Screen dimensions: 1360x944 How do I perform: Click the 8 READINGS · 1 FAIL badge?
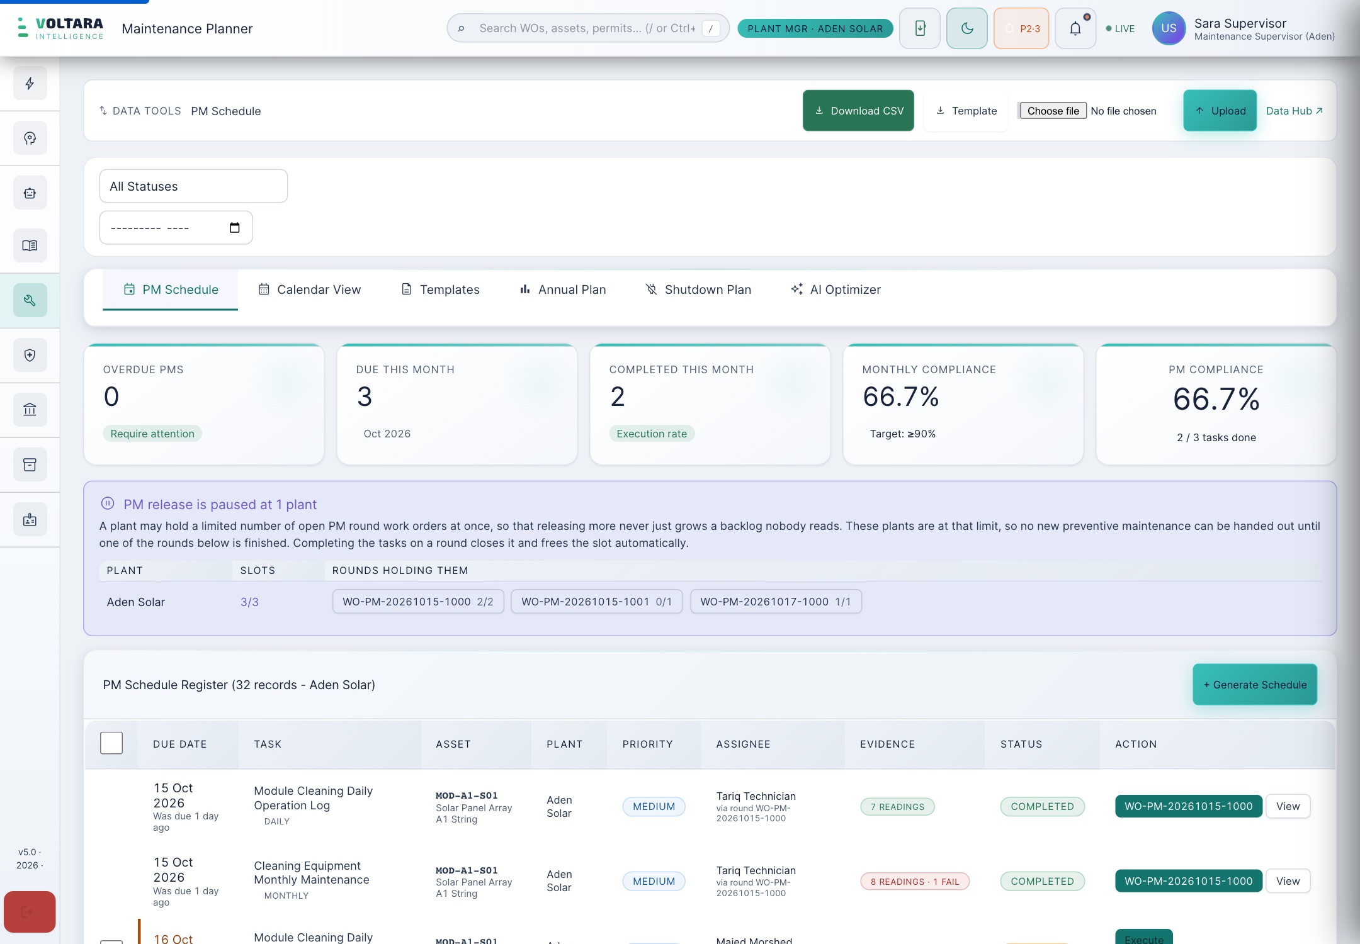[x=915, y=882]
